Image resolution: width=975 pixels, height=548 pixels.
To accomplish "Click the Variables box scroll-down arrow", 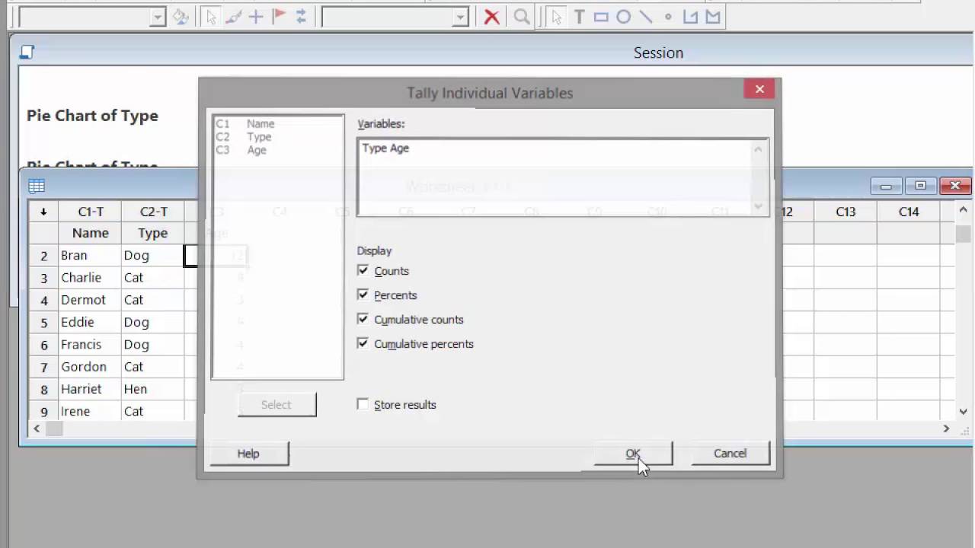I will [758, 206].
